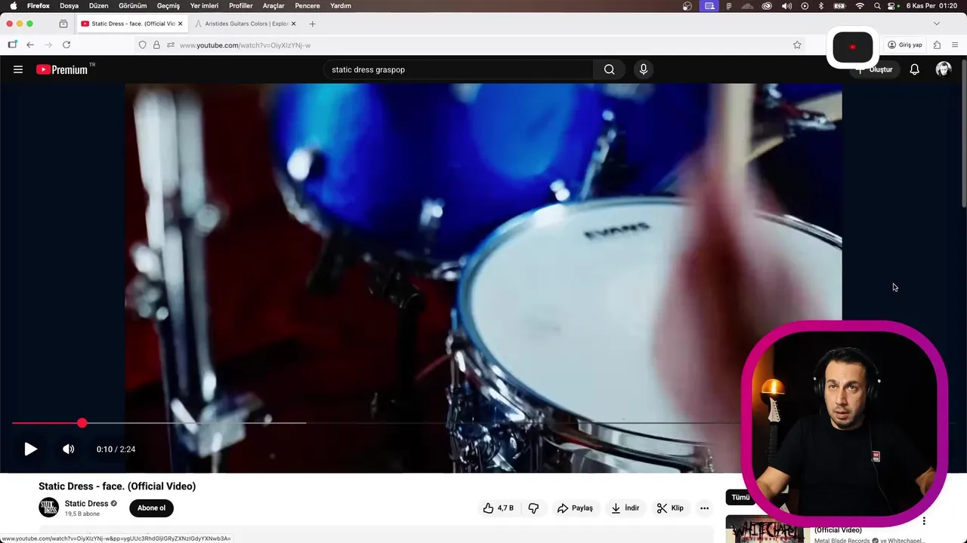Image resolution: width=967 pixels, height=543 pixels.
Task: Open a new Firefox tab with plus
Action: [312, 23]
